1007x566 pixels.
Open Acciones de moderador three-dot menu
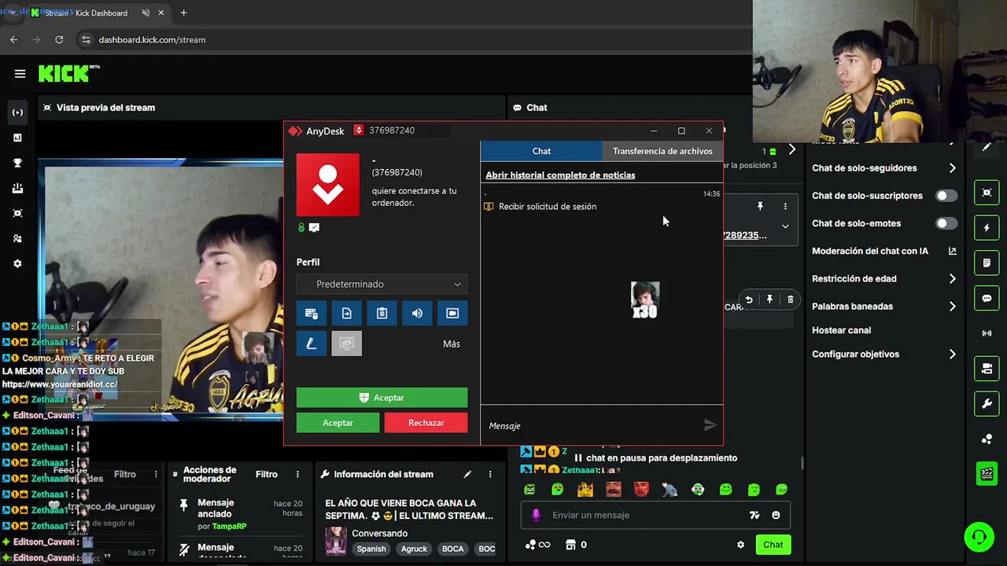pos(297,474)
